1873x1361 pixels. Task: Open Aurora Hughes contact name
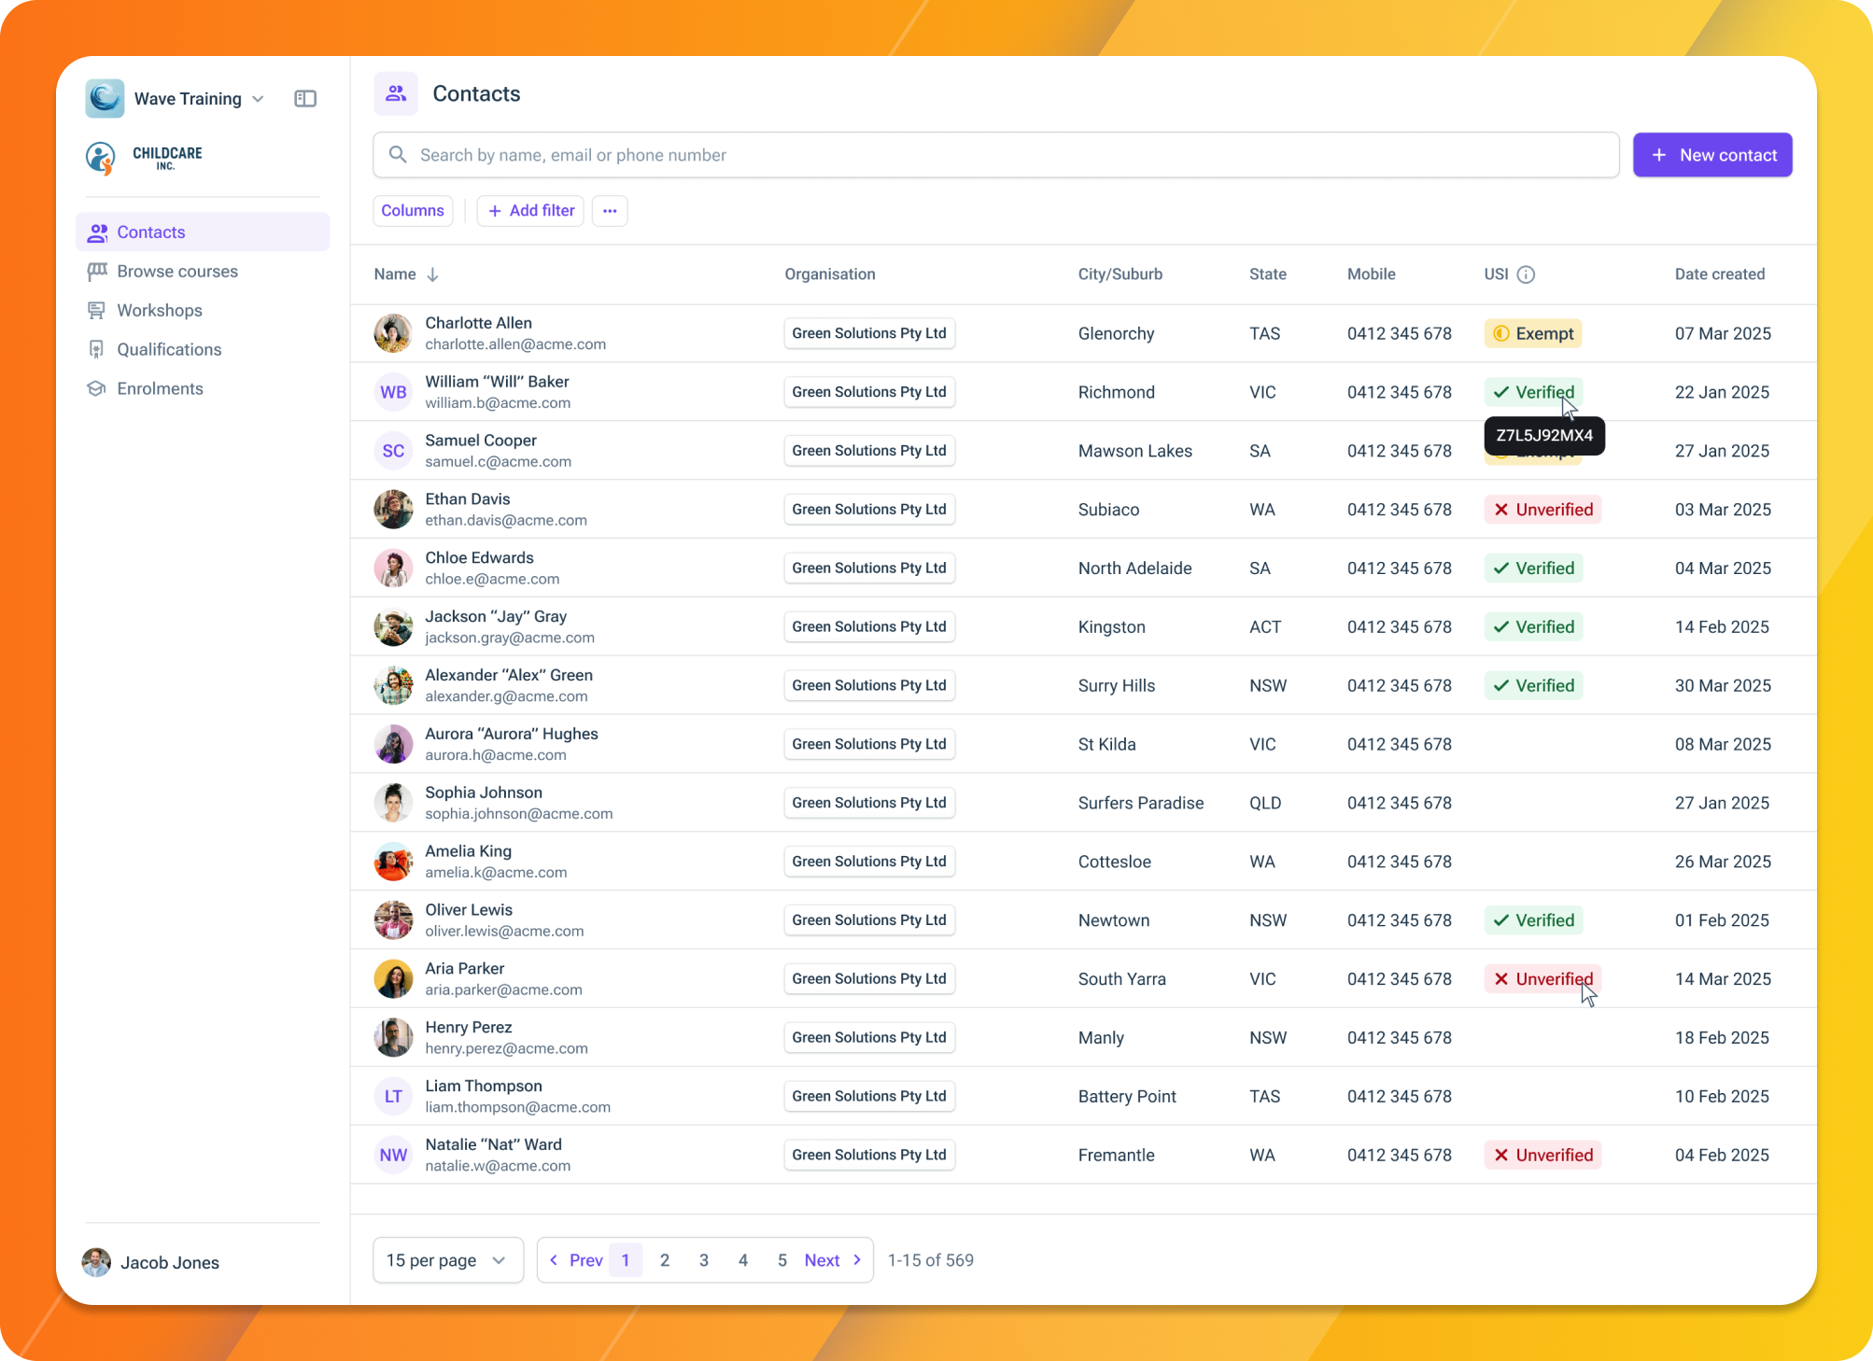[x=512, y=734]
